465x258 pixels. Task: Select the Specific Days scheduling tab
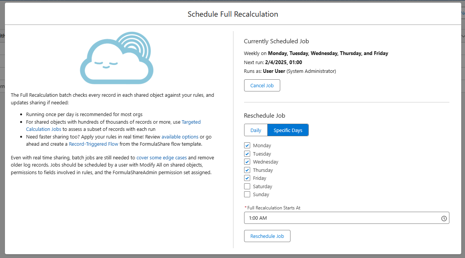tap(288, 130)
